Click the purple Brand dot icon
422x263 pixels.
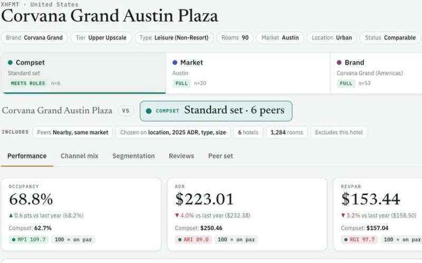[339, 63]
